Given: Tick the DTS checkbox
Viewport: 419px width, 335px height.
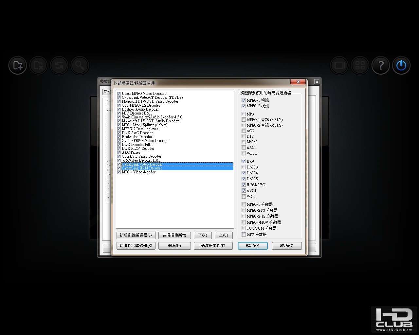Looking at the screenshot, I should pos(244,136).
